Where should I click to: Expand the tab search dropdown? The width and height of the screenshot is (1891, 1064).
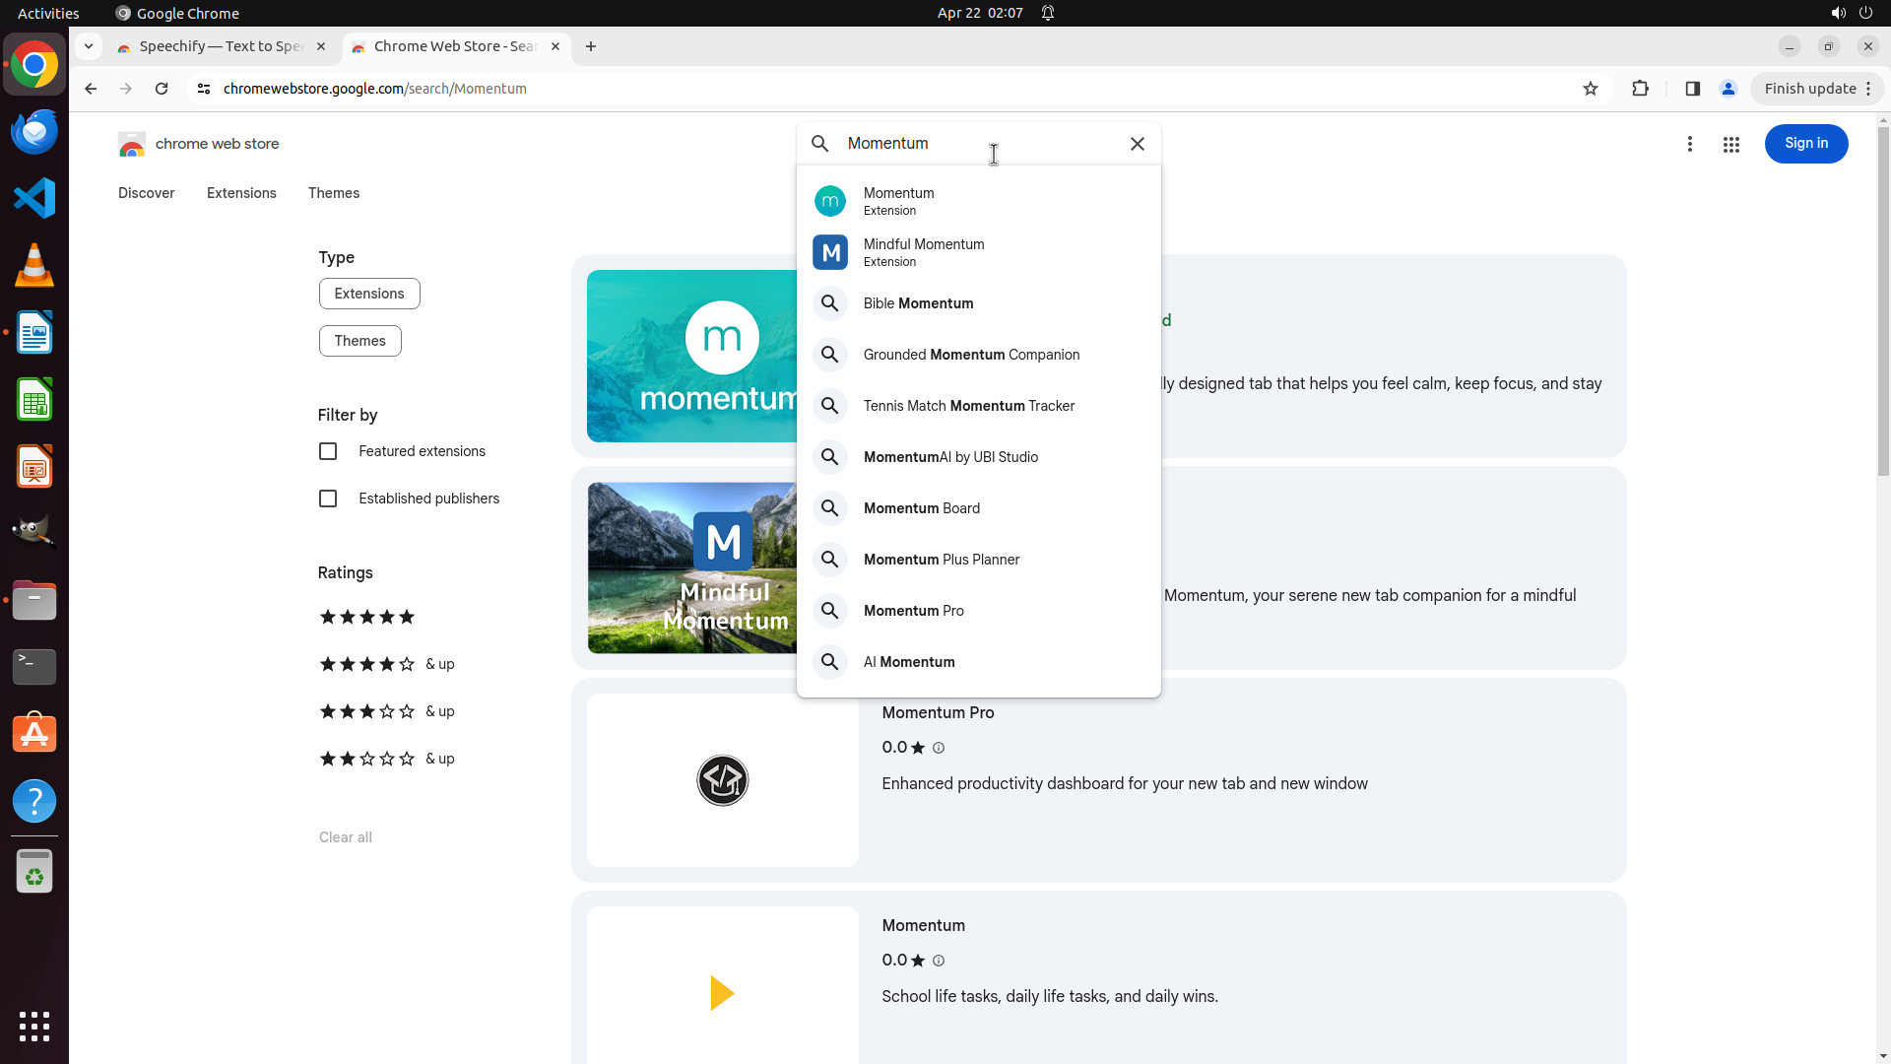89,46
